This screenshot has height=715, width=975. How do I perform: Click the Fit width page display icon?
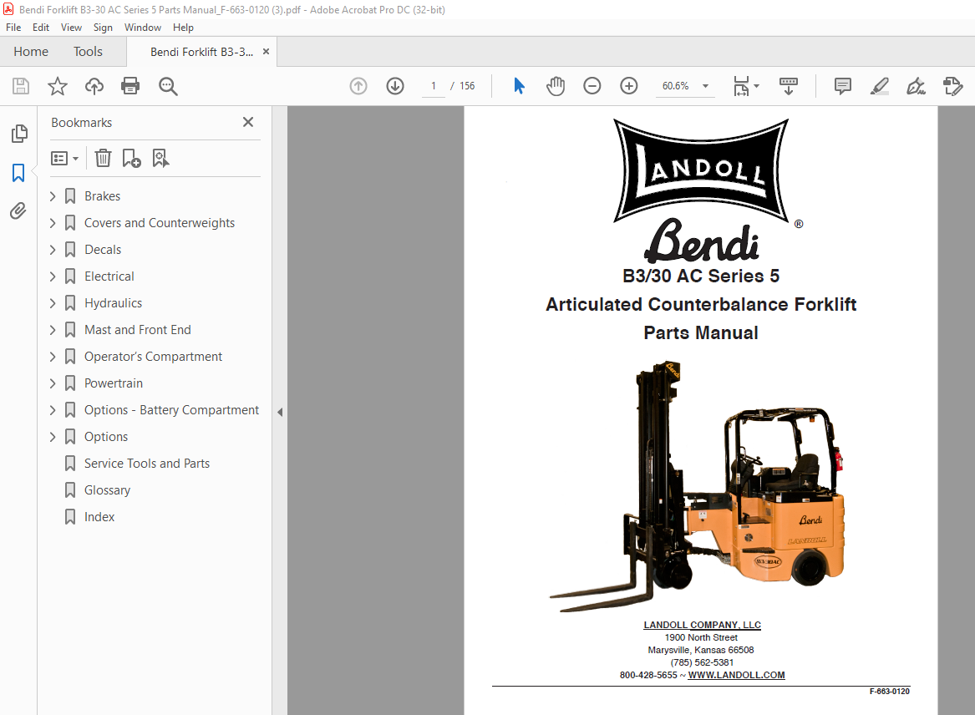click(741, 86)
